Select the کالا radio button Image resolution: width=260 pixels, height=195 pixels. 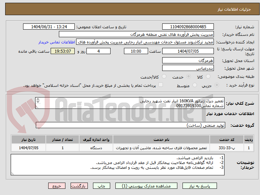[208, 76]
